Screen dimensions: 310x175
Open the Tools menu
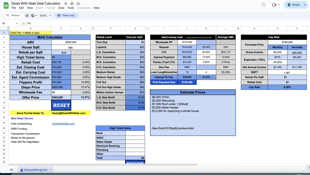click(71, 8)
